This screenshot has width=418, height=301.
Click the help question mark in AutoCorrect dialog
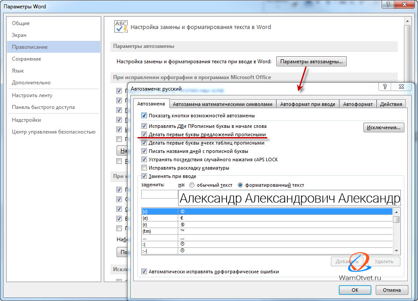(x=385, y=87)
